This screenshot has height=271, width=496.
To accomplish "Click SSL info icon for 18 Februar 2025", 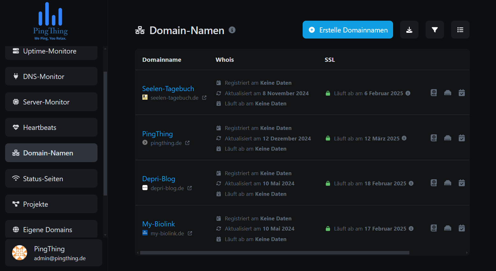I will [x=411, y=183].
